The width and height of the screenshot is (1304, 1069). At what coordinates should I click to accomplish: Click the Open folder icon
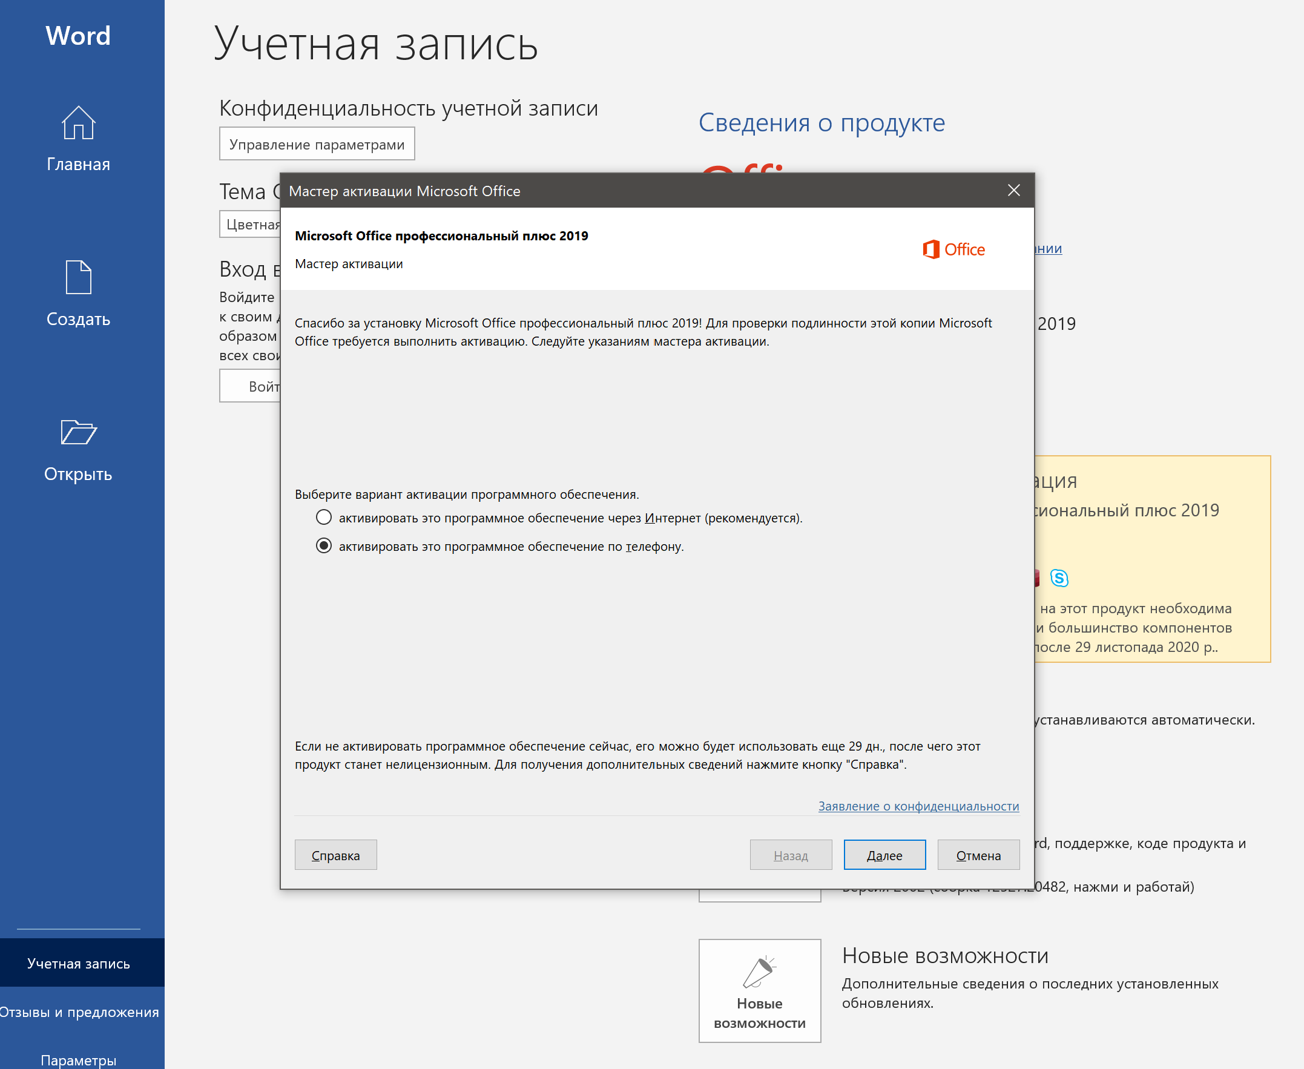tap(78, 432)
